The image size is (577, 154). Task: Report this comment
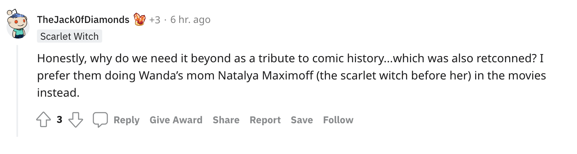pyautogui.click(x=265, y=120)
